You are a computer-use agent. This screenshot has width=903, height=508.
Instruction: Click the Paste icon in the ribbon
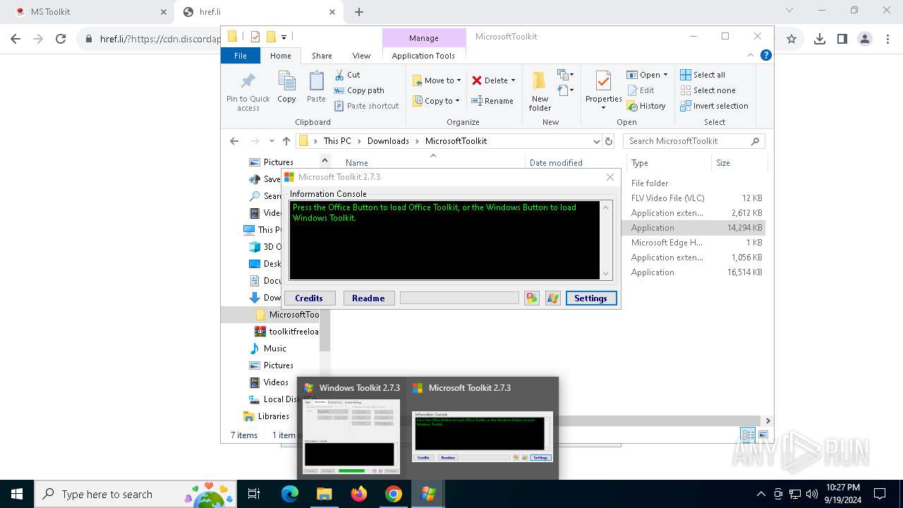point(316,87)
